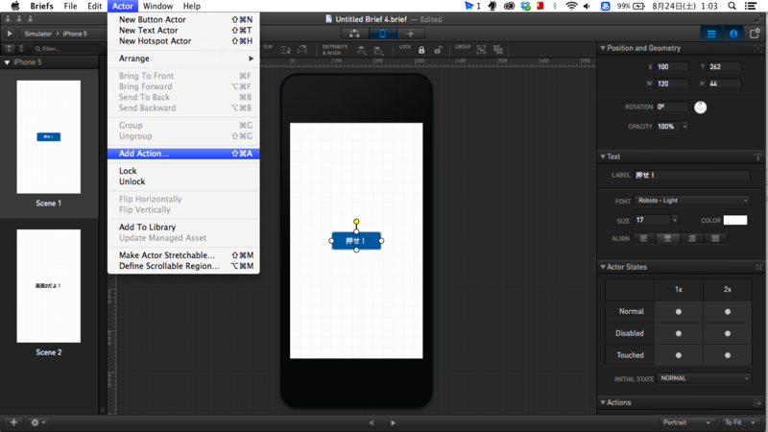Open the blue info inspector
This screenshot has width=768, height=432.
pyautogui.click(x=733, y=34)
